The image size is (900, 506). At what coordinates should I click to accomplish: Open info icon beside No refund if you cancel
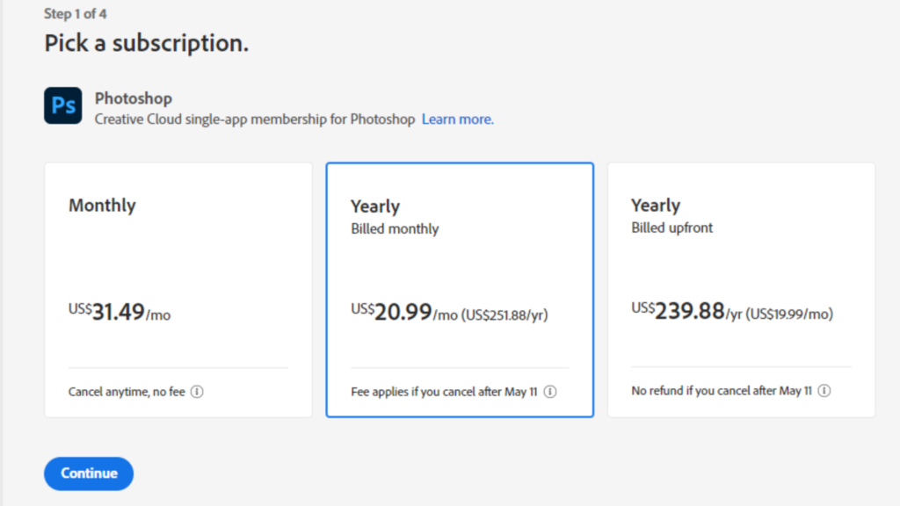click(x=824, y=391)
